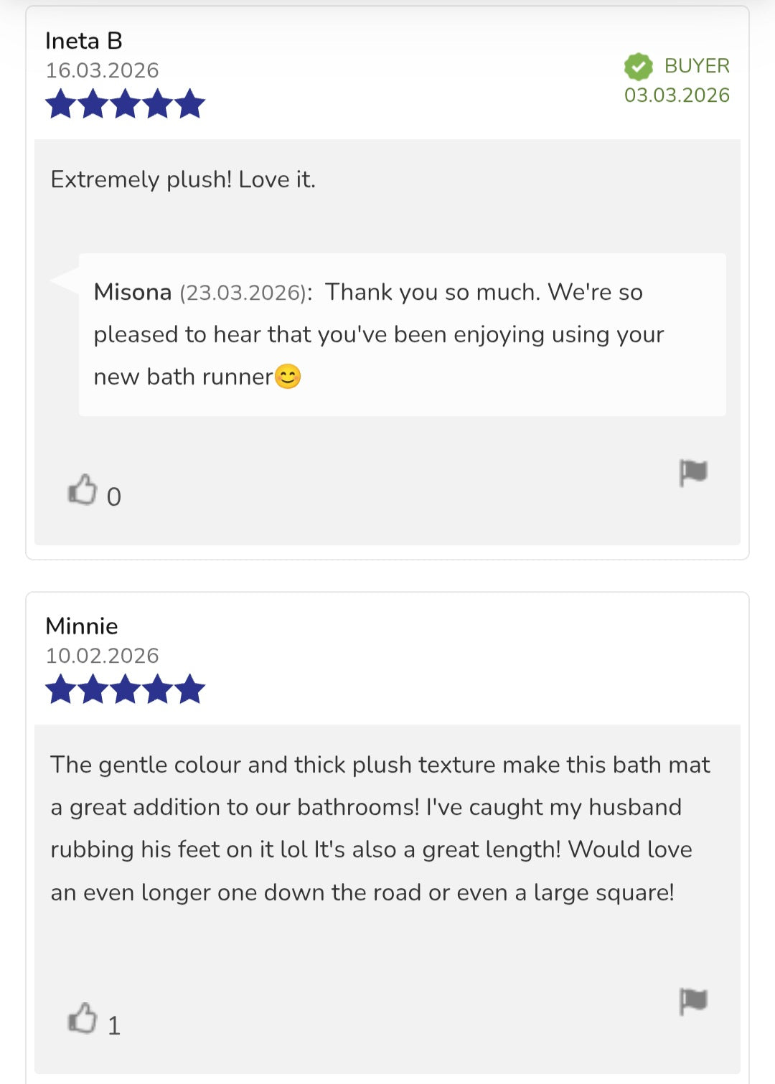Click the purchase date 03.03.2026
This screenshot has height=1084, width=775.
[x=677, y=95]
